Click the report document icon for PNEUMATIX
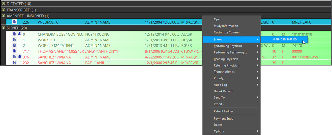The width and height of the screenshot is (332, 135). click(14, 22)
